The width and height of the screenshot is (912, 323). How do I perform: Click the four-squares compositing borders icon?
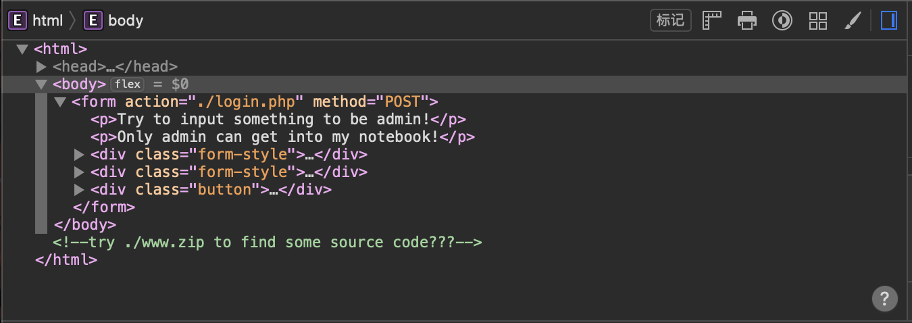[818, 20]
